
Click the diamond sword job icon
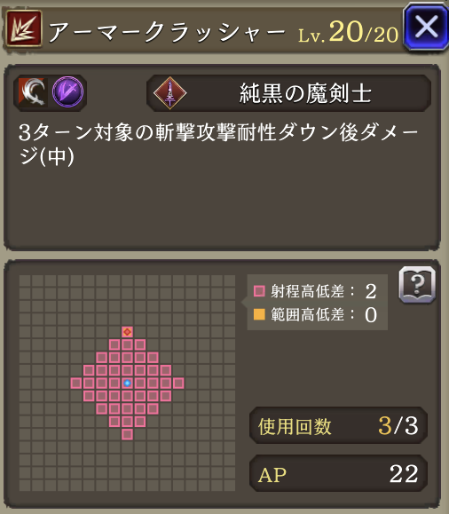click(169, 93)
